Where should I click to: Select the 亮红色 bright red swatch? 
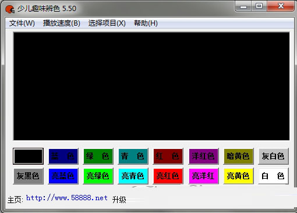pyautogui.click(x=168, y=176)
